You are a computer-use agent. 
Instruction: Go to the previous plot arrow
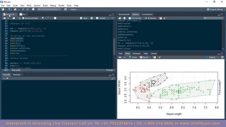(120, 57)
